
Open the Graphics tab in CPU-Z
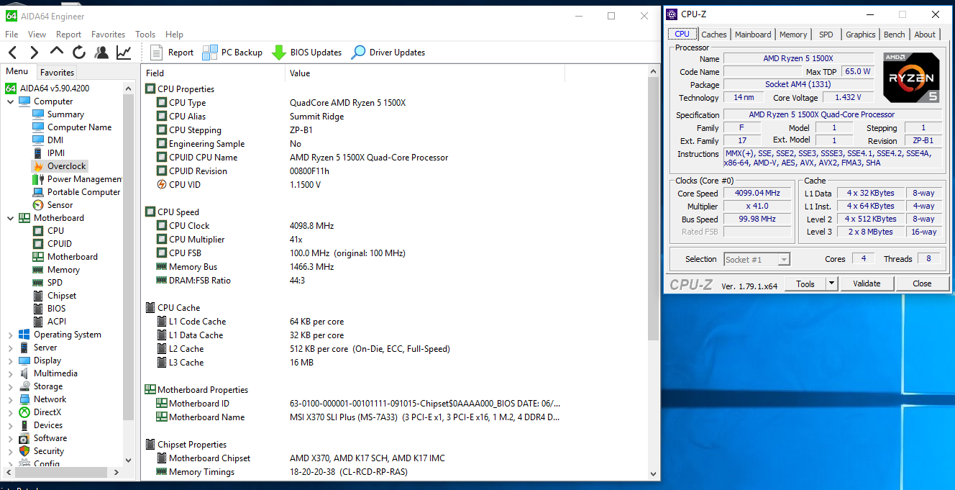861,35
